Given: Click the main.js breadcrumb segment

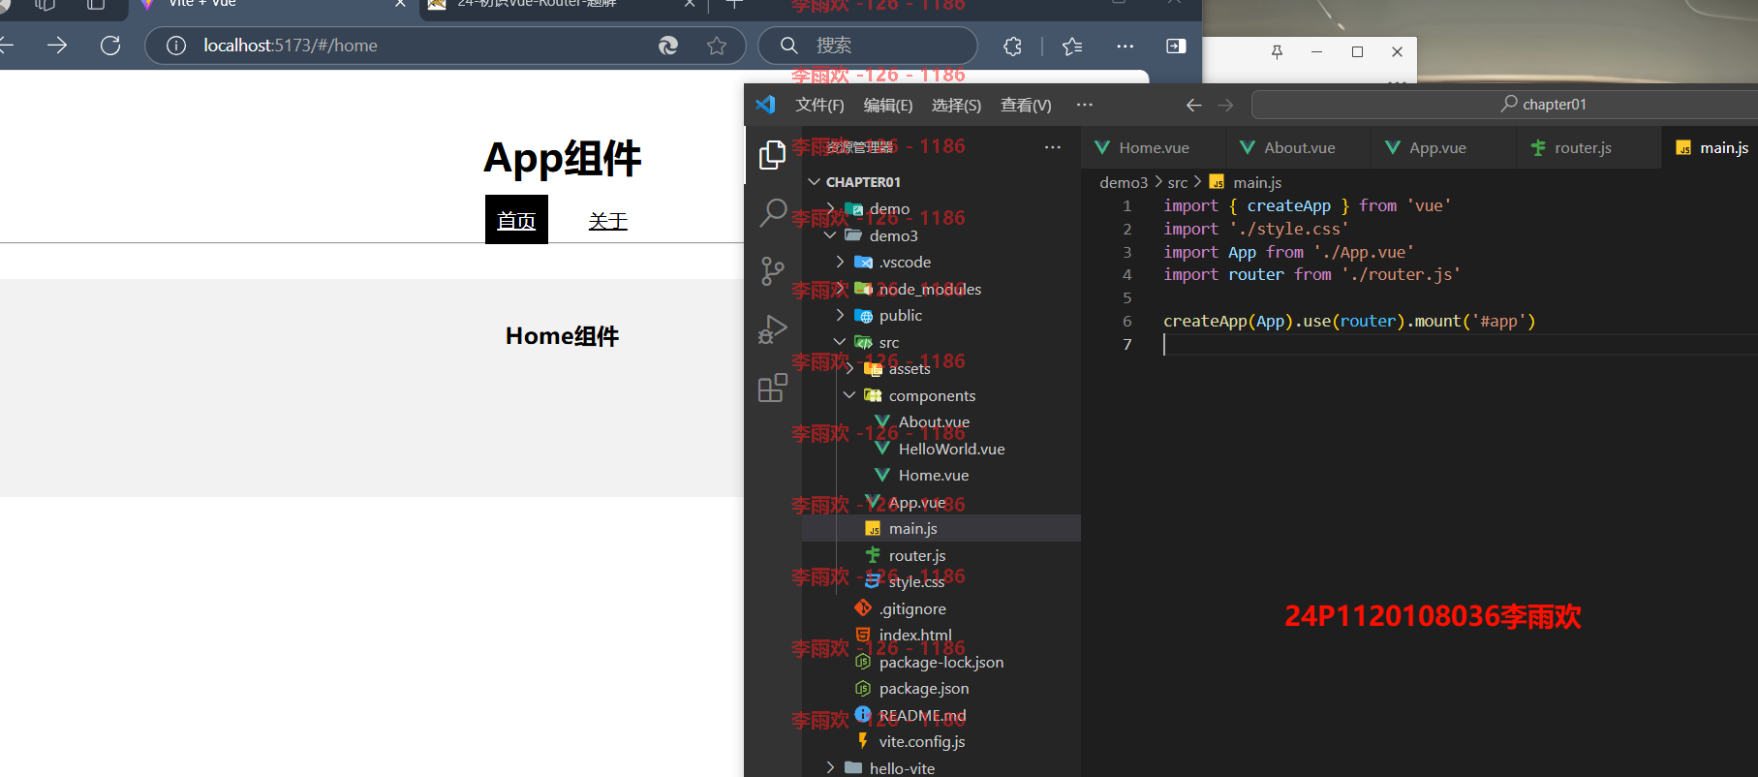Looking at the screenshot, I should (x=1257, y=182).
